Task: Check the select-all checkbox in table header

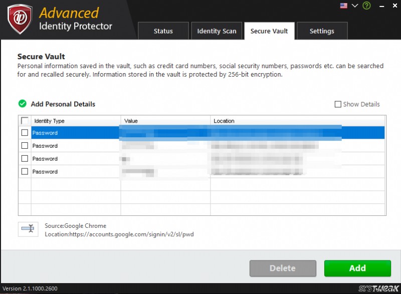Action: (x=24, y=120)
